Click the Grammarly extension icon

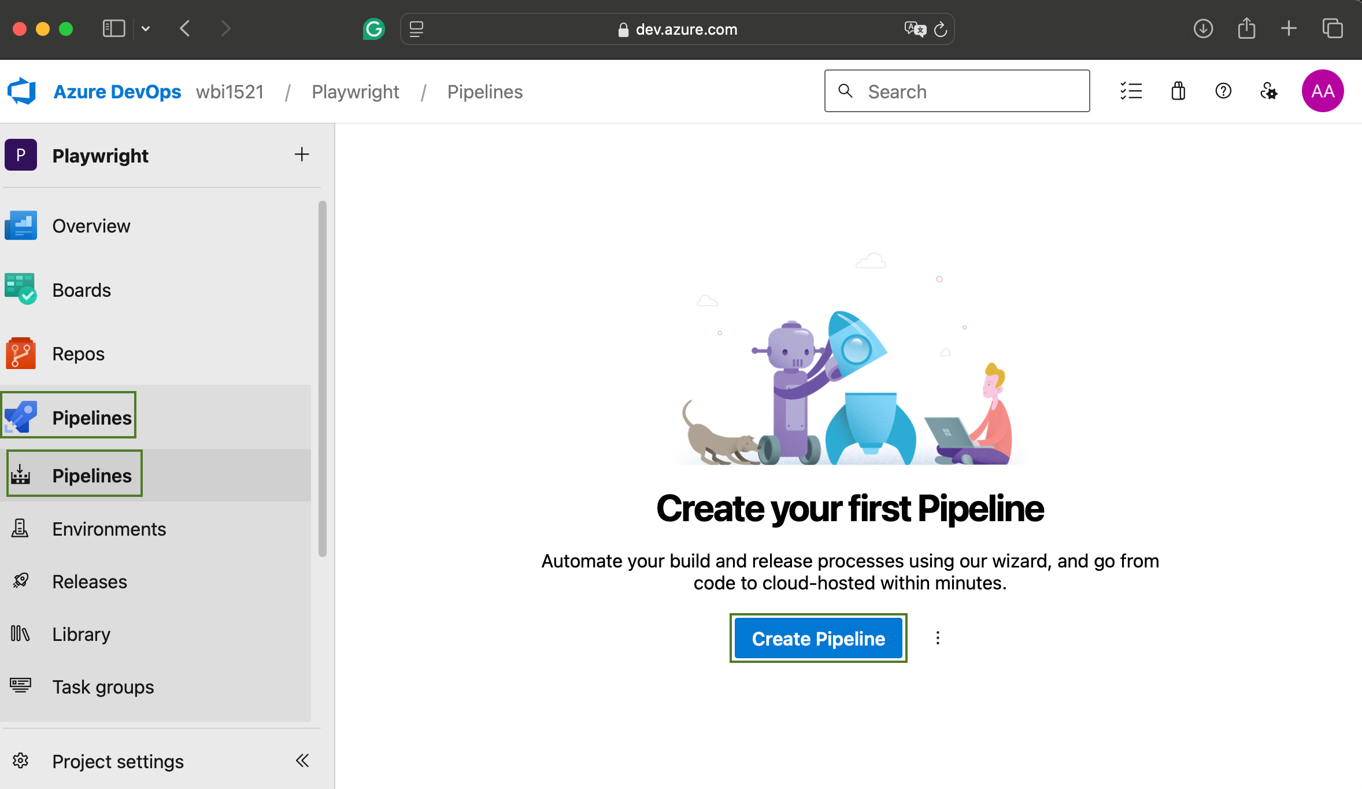tap(373, 29)
